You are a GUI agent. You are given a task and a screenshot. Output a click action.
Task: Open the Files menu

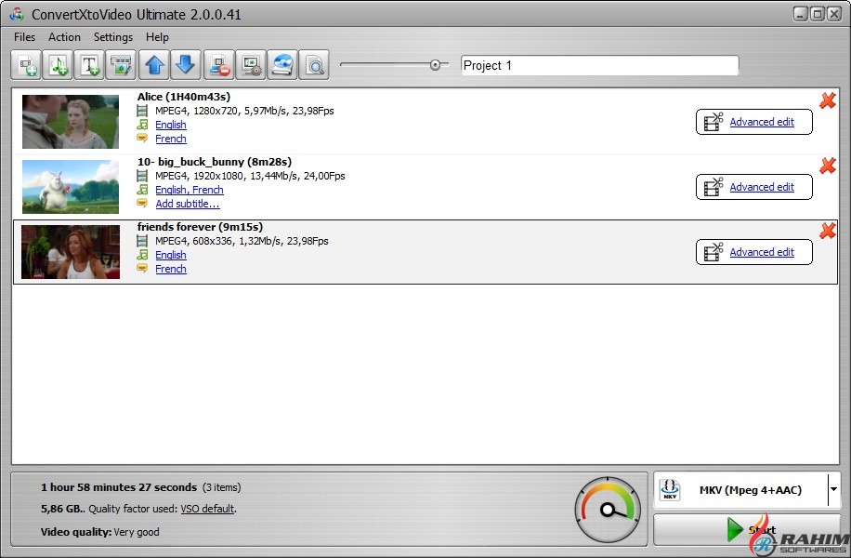pyautogui.click(x=25, y=37)
